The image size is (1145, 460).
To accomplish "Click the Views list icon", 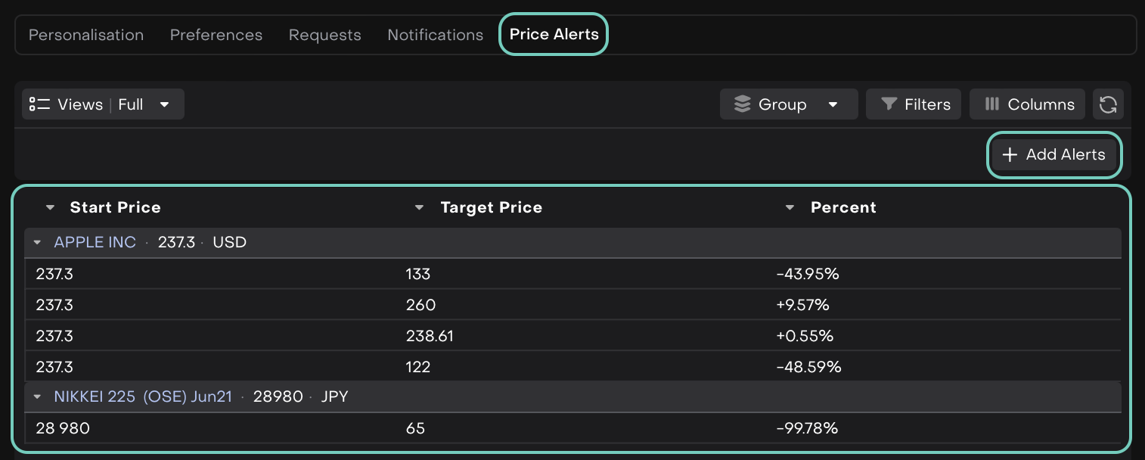I will point(39,104).
